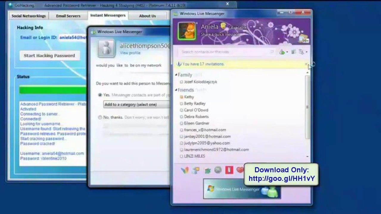
Task: Open the View profile link
Action: (x=130, y=53)
